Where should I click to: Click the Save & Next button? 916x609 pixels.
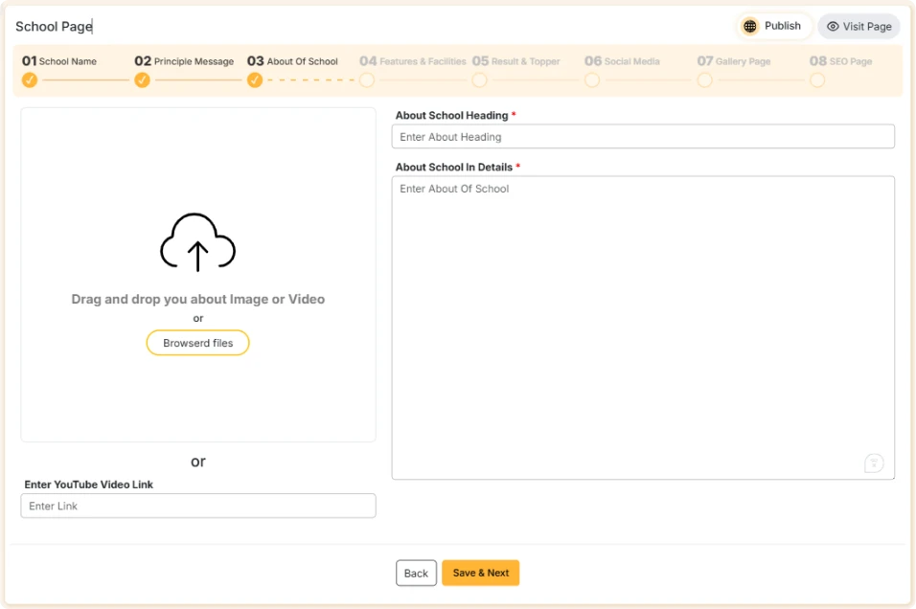tap(480, 573)
